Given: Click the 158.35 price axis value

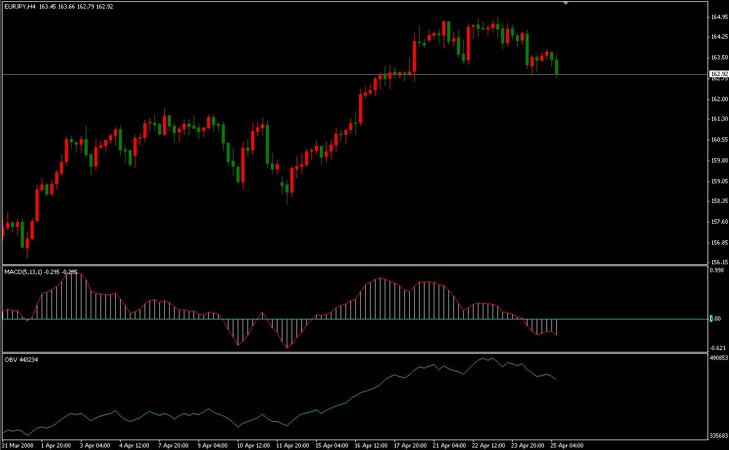Looking at the screenshot, I should pos(719,201).
